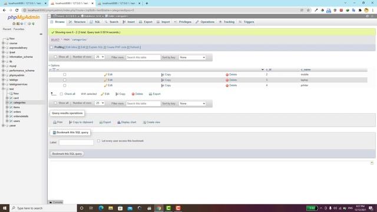Click Print in query results operations
Image resolution: width=377 pixels, height=212 pixels.
click(x=58, y=122)
